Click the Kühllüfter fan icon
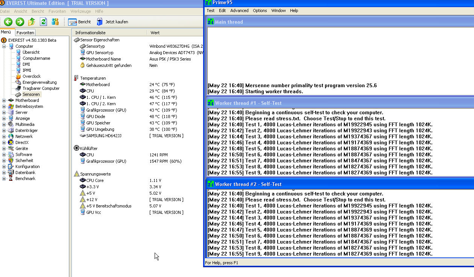Image resolution: width=474 pixels, height=277 pixels. [x=77, y=148]
